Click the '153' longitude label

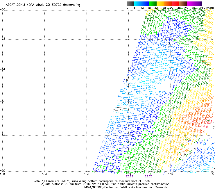44,174
